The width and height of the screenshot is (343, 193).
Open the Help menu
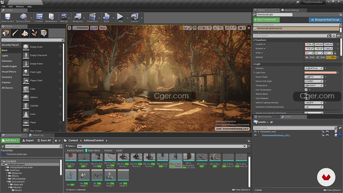click(x=29, y=7)
